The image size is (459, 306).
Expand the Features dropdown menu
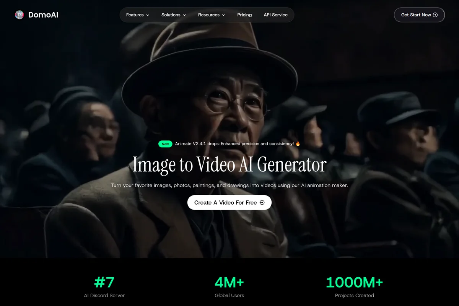[135, 15]
